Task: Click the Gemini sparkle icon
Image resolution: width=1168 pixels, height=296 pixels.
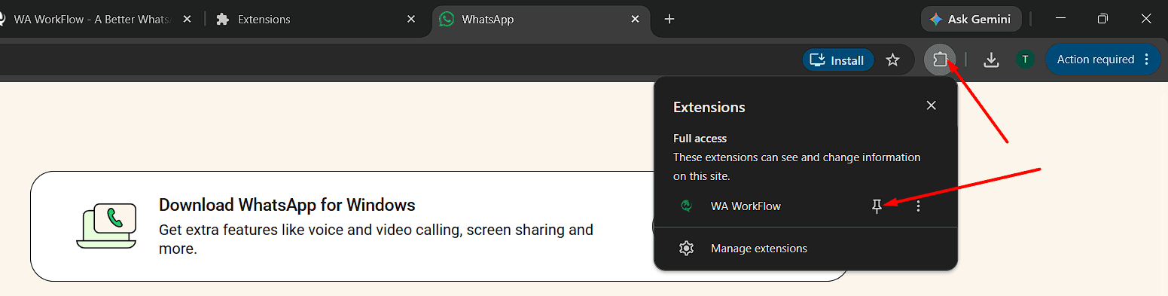Action: 936,20
